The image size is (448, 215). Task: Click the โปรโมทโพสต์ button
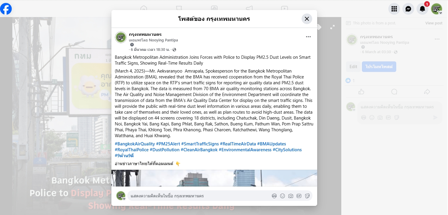(x=379, y=67)
